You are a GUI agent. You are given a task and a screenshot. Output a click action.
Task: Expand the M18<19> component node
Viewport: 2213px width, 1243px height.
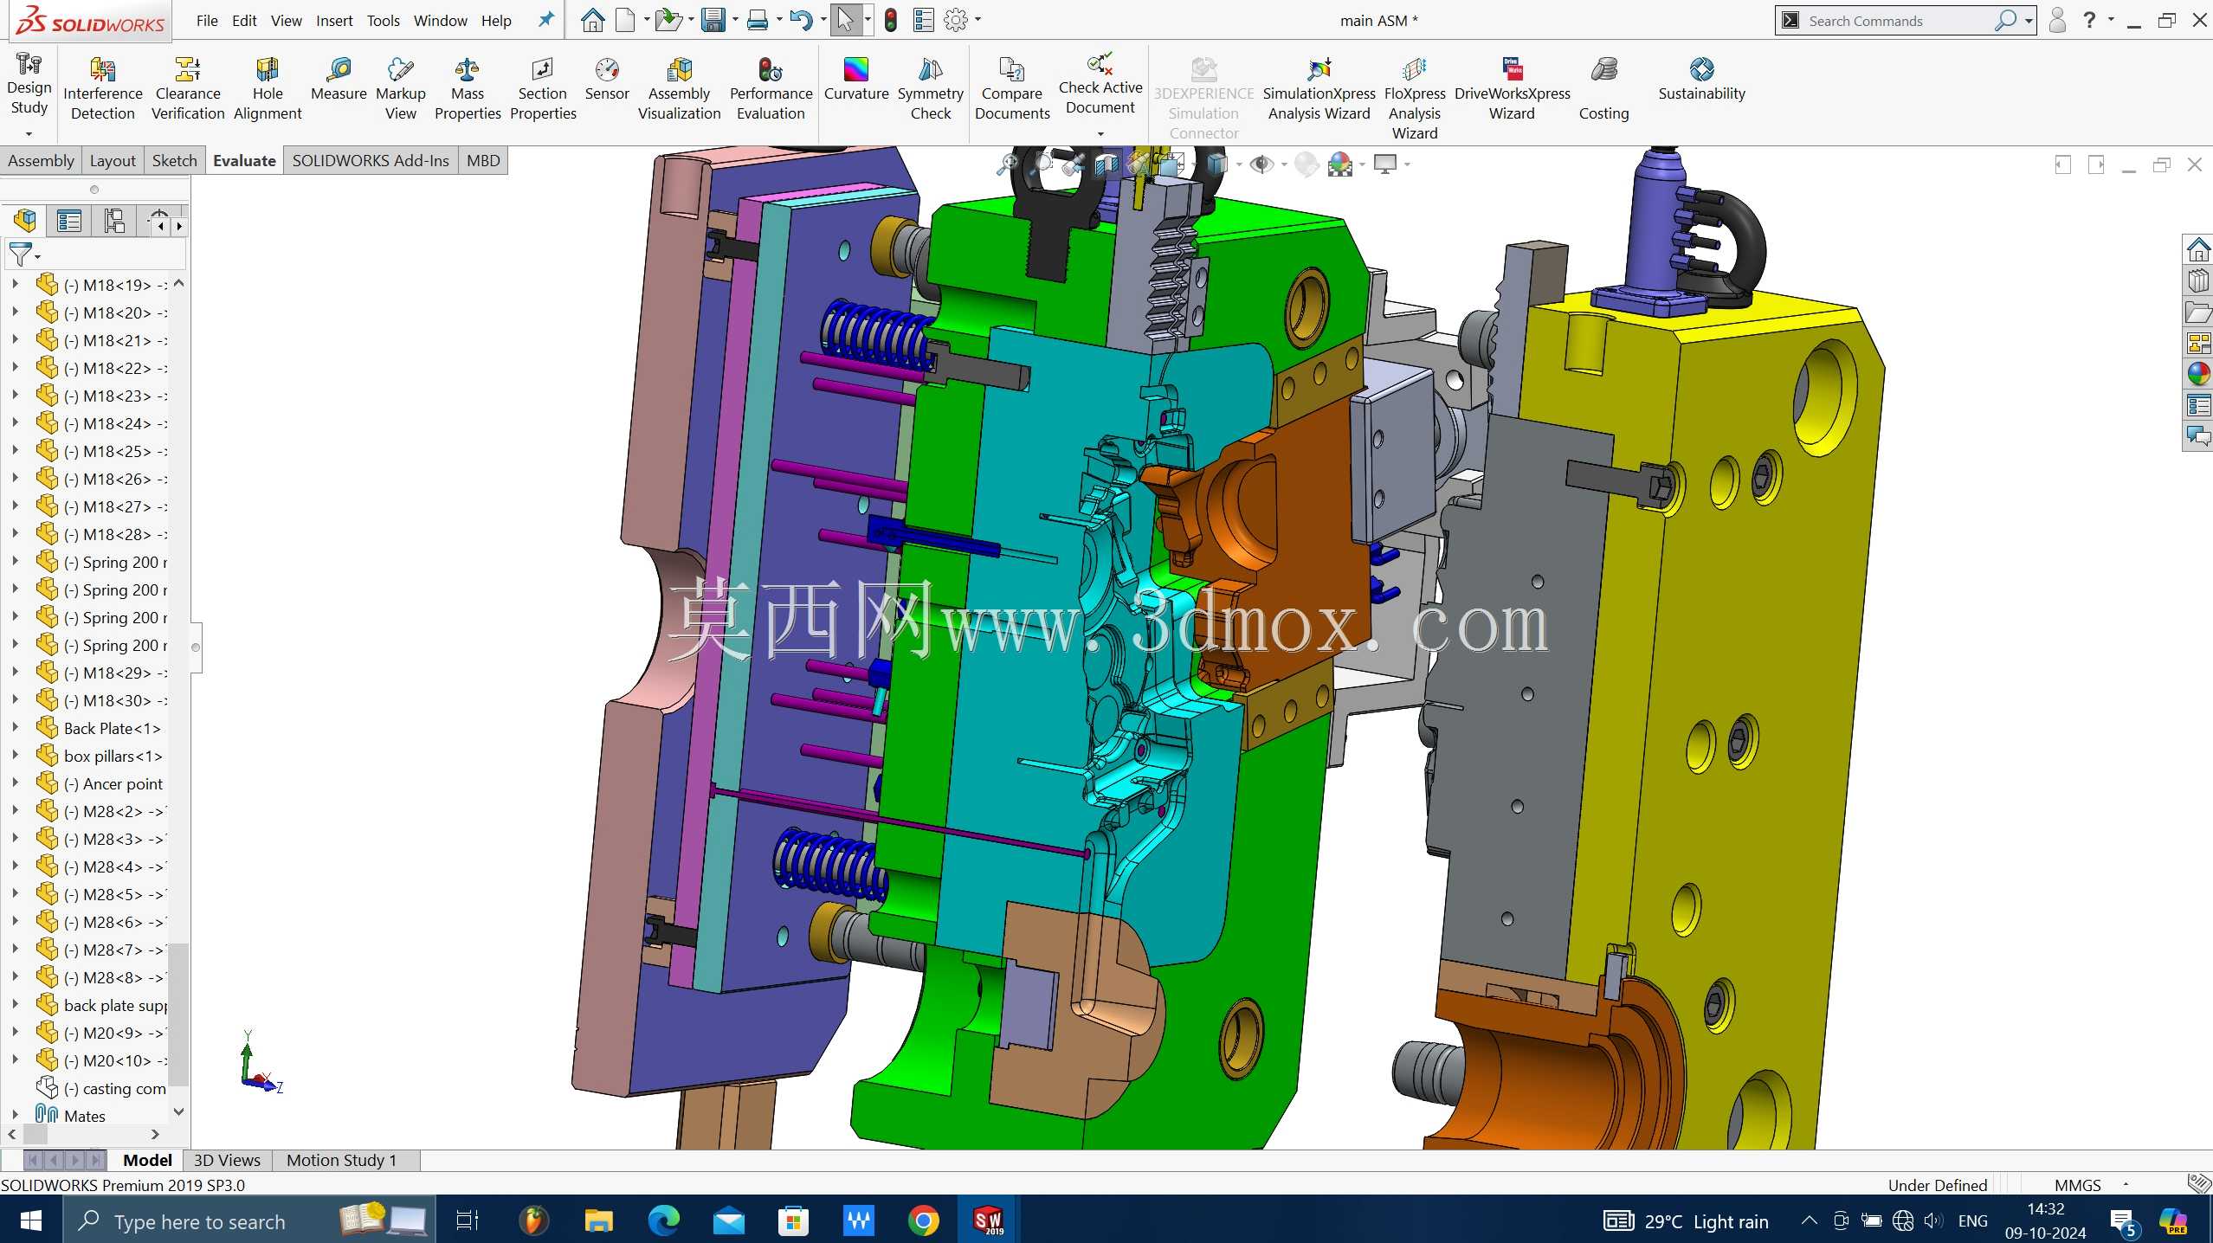click(x=15, y=285)
